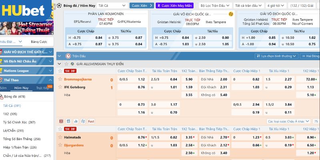Open the statistics bar-chart icon below Brommapojkarna match
The width and height of the screenshot is (320, 160).
click(x=76, y=122)
